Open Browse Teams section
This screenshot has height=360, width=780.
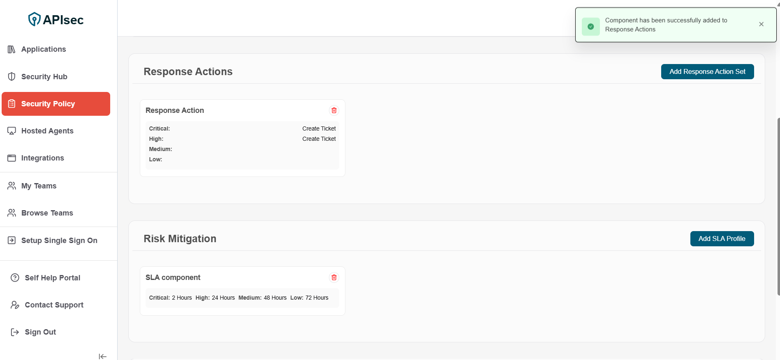point(47,213)
